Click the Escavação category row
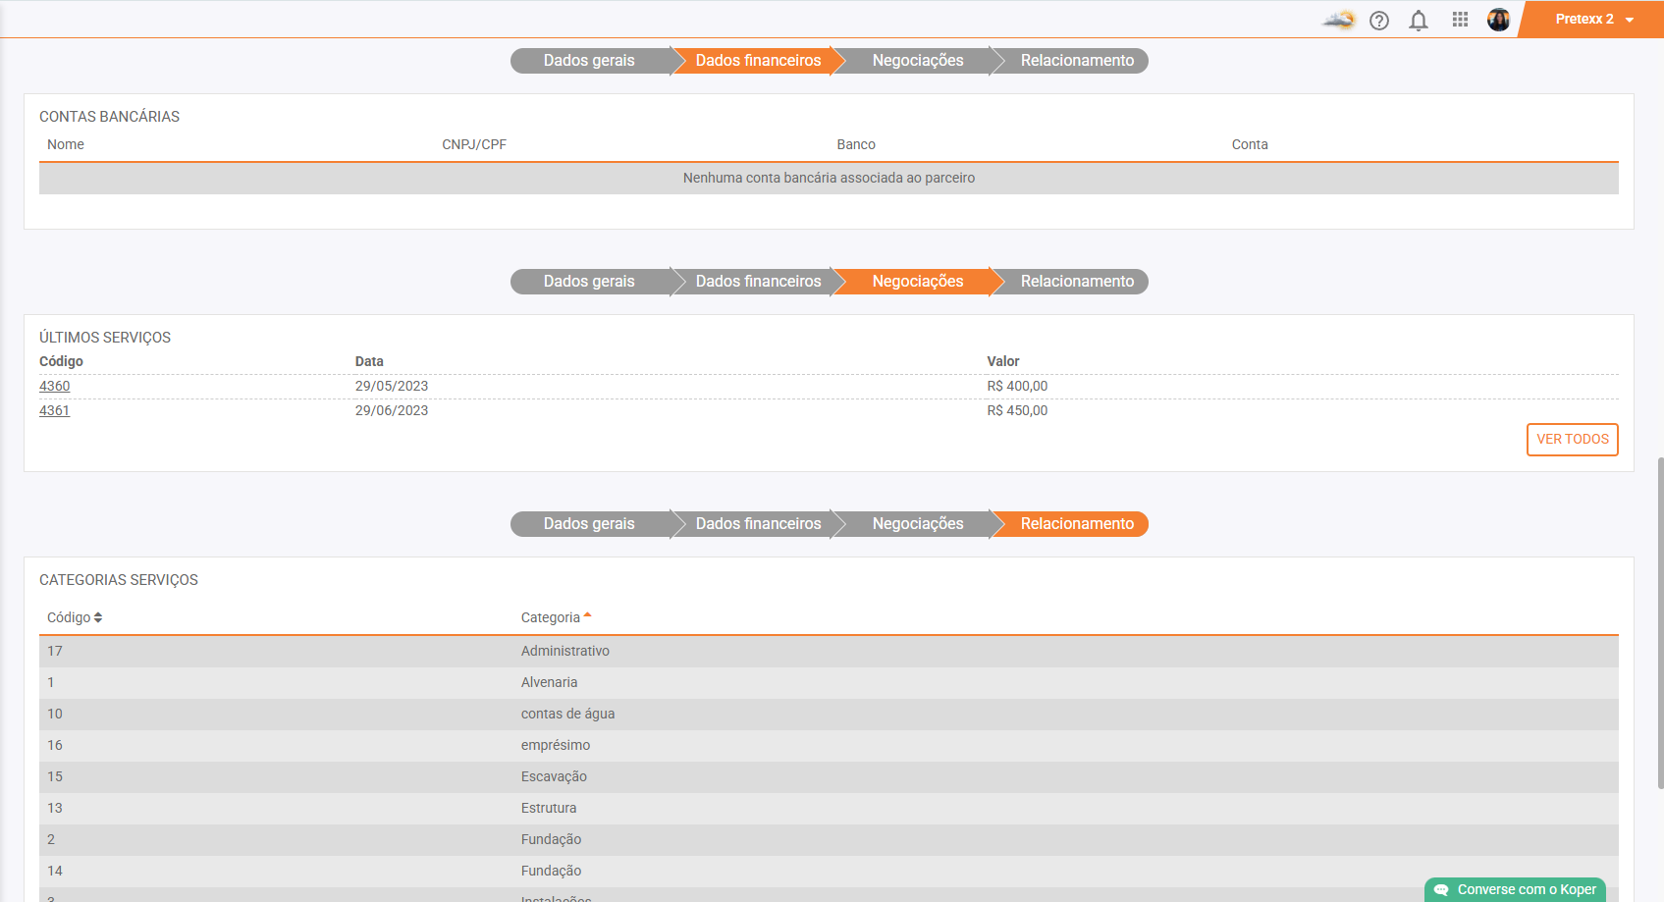The width and height of the screenshot is (1664, 902). (829, 777)
